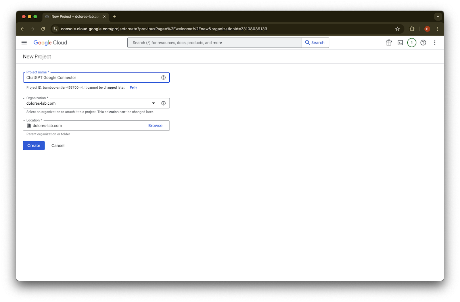This screenshot has width=460, height=302.
Task: Browse for a parent location
Action: tap(155, 126)
